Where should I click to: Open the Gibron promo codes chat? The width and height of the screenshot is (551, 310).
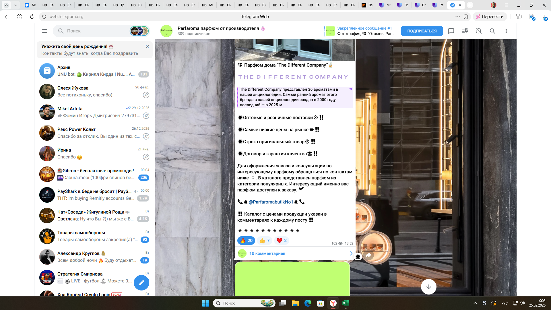coord(95,174)
